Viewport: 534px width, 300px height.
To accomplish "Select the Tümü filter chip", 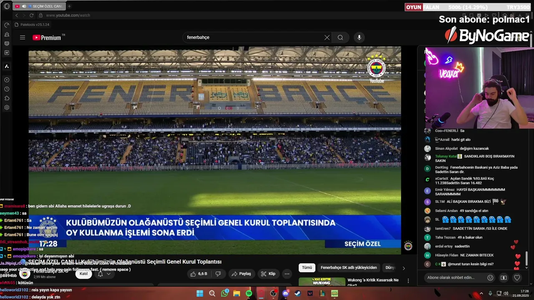I will 307,267.
